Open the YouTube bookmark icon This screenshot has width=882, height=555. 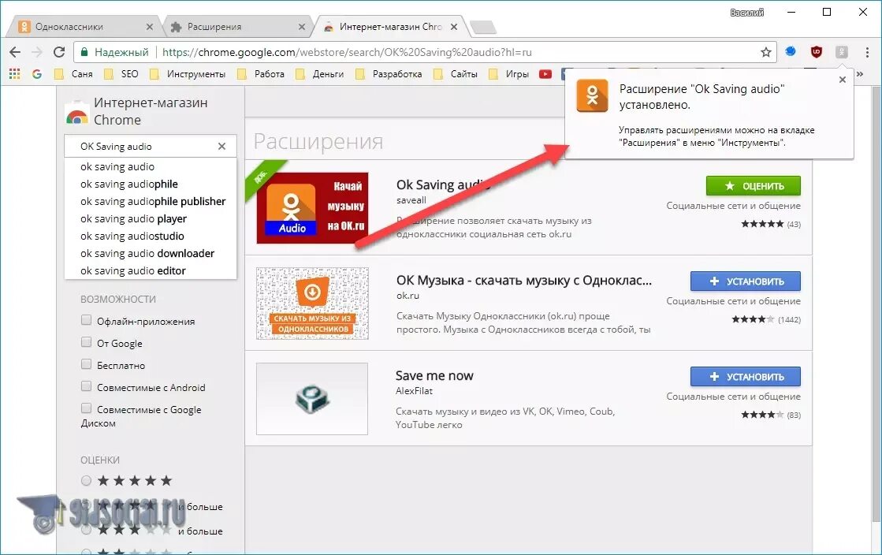click(x=545, y=74)
